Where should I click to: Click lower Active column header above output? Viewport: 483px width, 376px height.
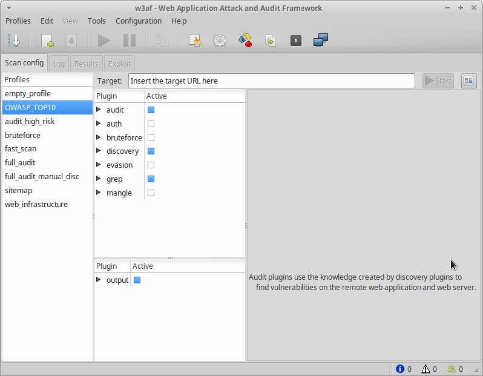pyautogui.click(x=188, y=266)
